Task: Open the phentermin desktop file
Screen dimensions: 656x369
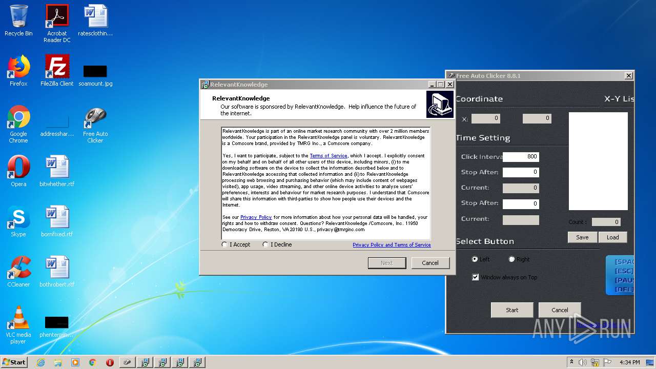Action: pos(57,327)
